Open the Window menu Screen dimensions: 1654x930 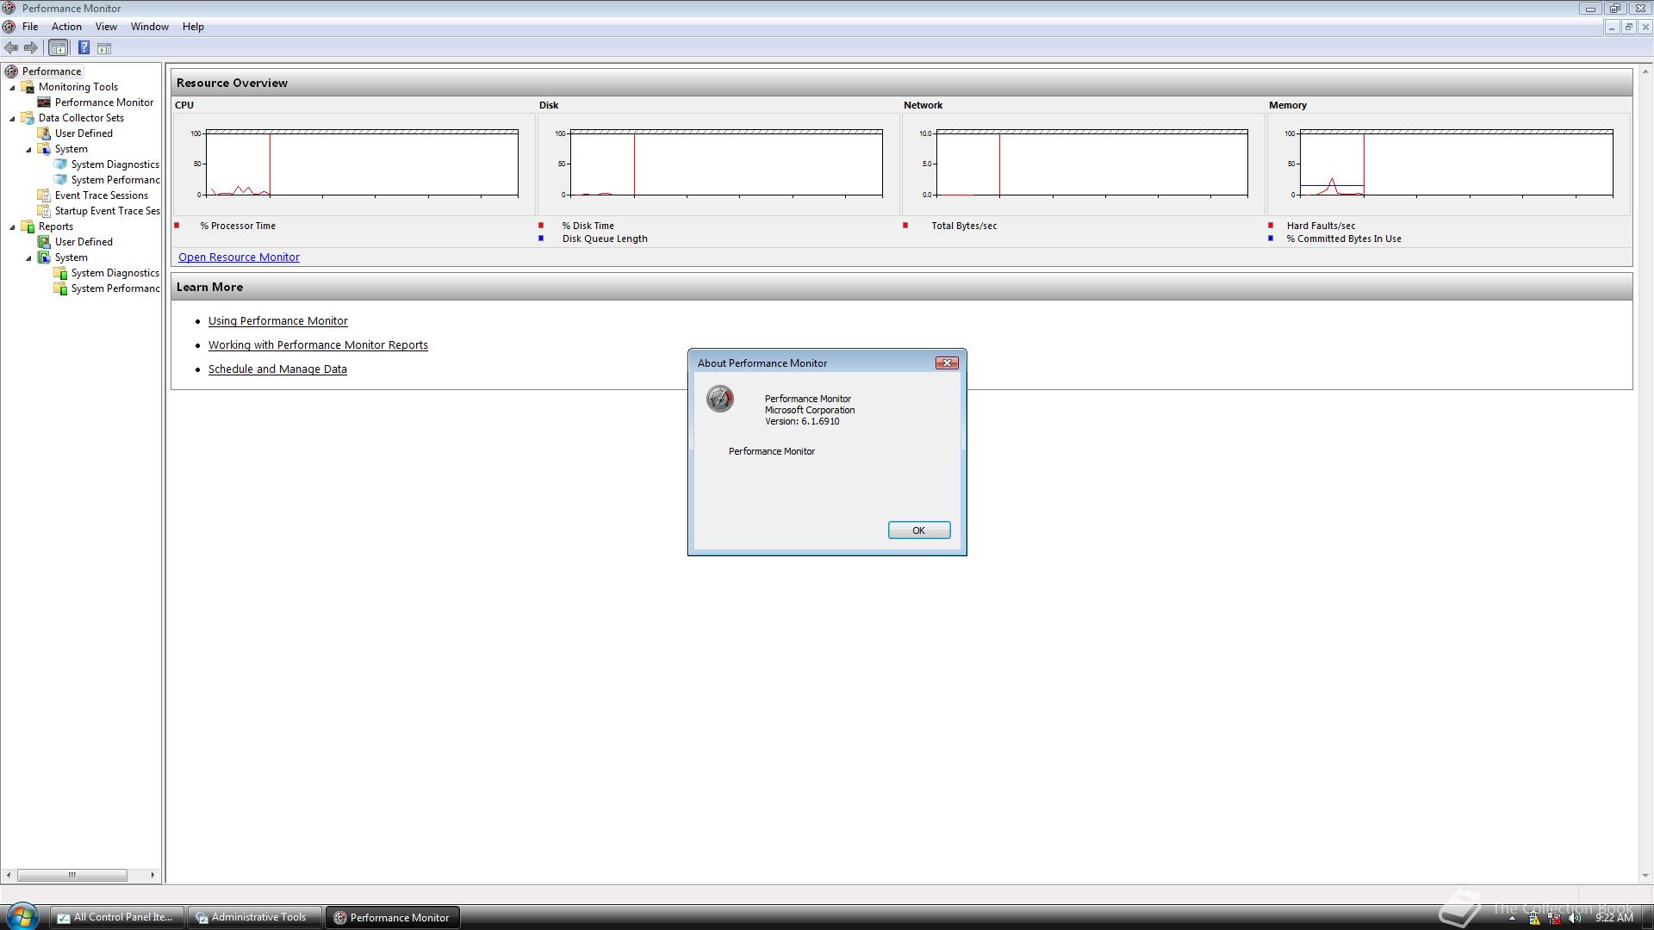click(x=150, y=27)
